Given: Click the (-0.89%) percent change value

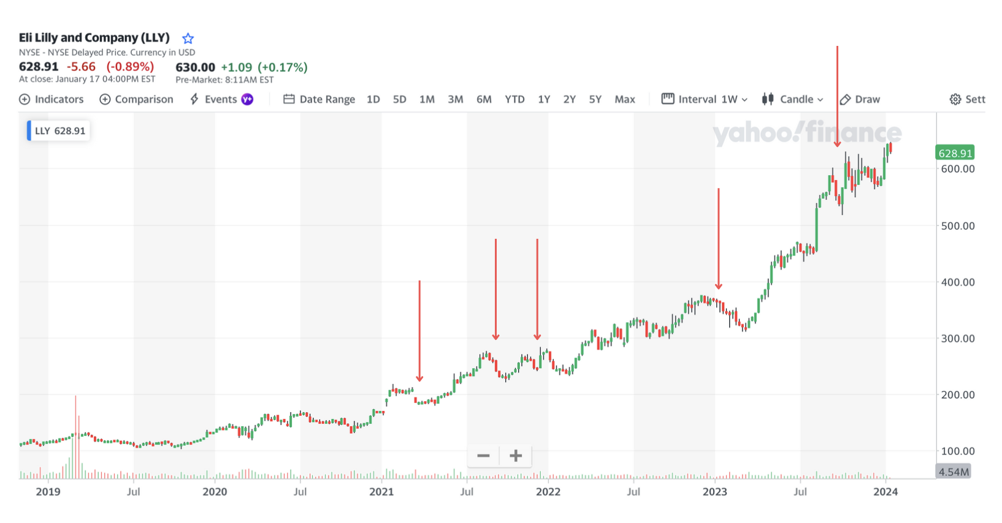Looking at the screenshot, I should [x=130, y=67].
